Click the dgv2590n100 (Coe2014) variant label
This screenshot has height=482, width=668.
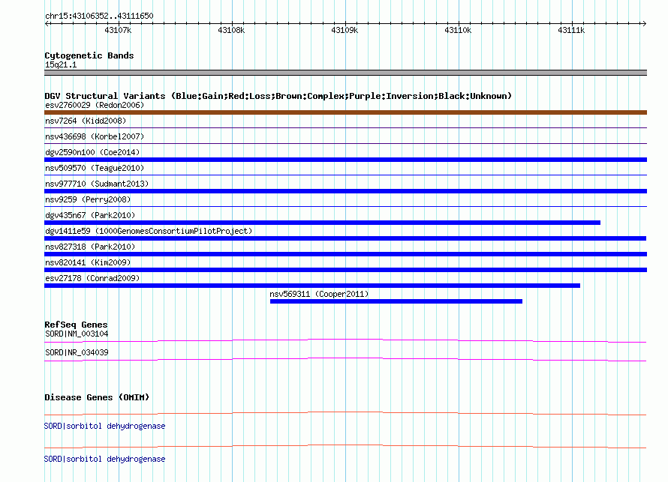pos(92,152)
